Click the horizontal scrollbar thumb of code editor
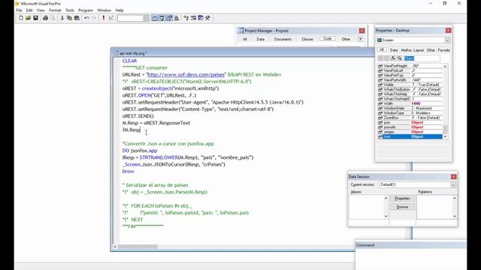481x270 pixels. (138, 247)
